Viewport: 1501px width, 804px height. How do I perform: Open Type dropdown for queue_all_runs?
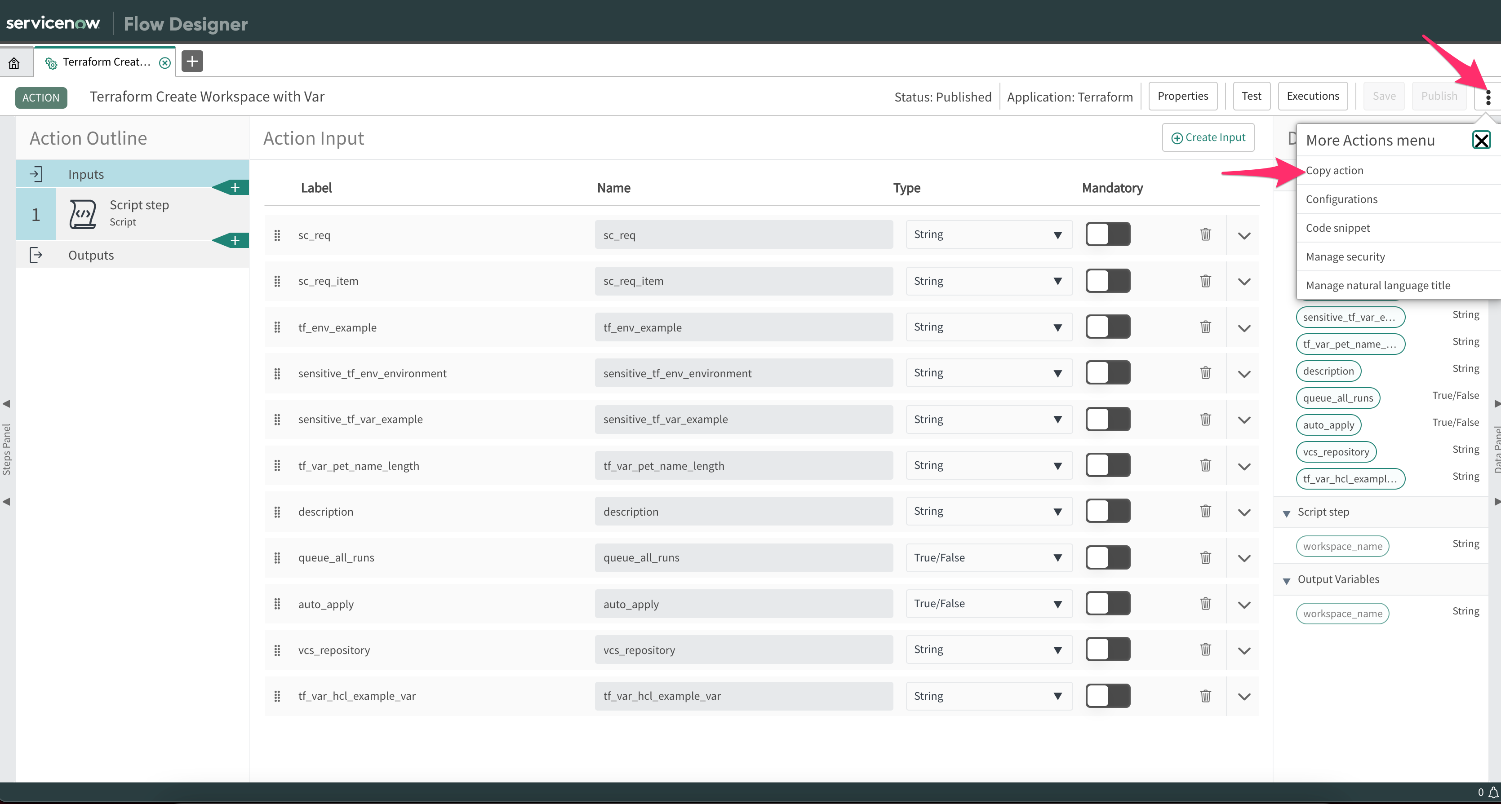[x=988, y=558]
